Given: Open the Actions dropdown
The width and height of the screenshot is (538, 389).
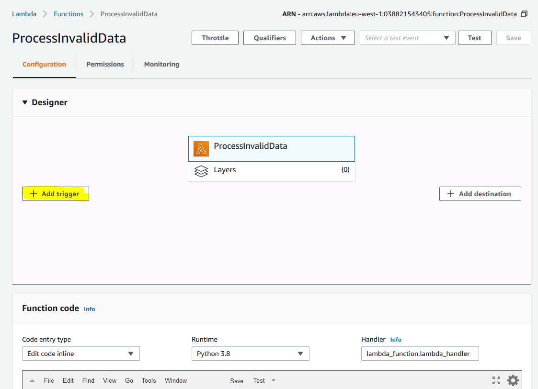Looking at the screenshot, I should (328, 38).
